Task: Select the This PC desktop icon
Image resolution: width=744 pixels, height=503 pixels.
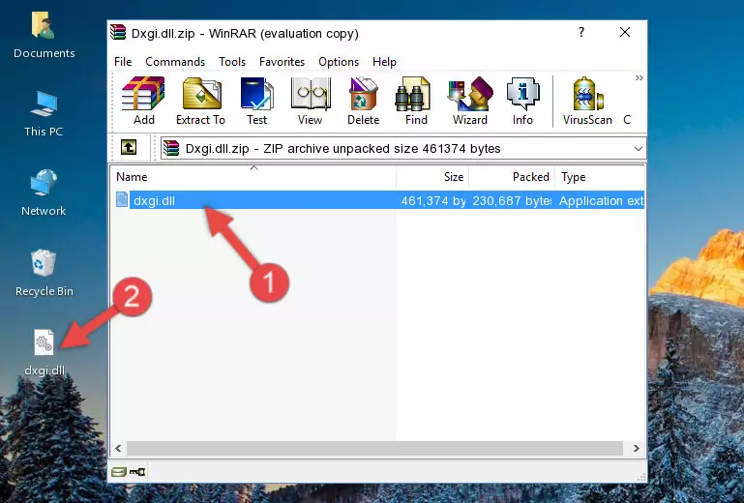Action: point(44,114)
